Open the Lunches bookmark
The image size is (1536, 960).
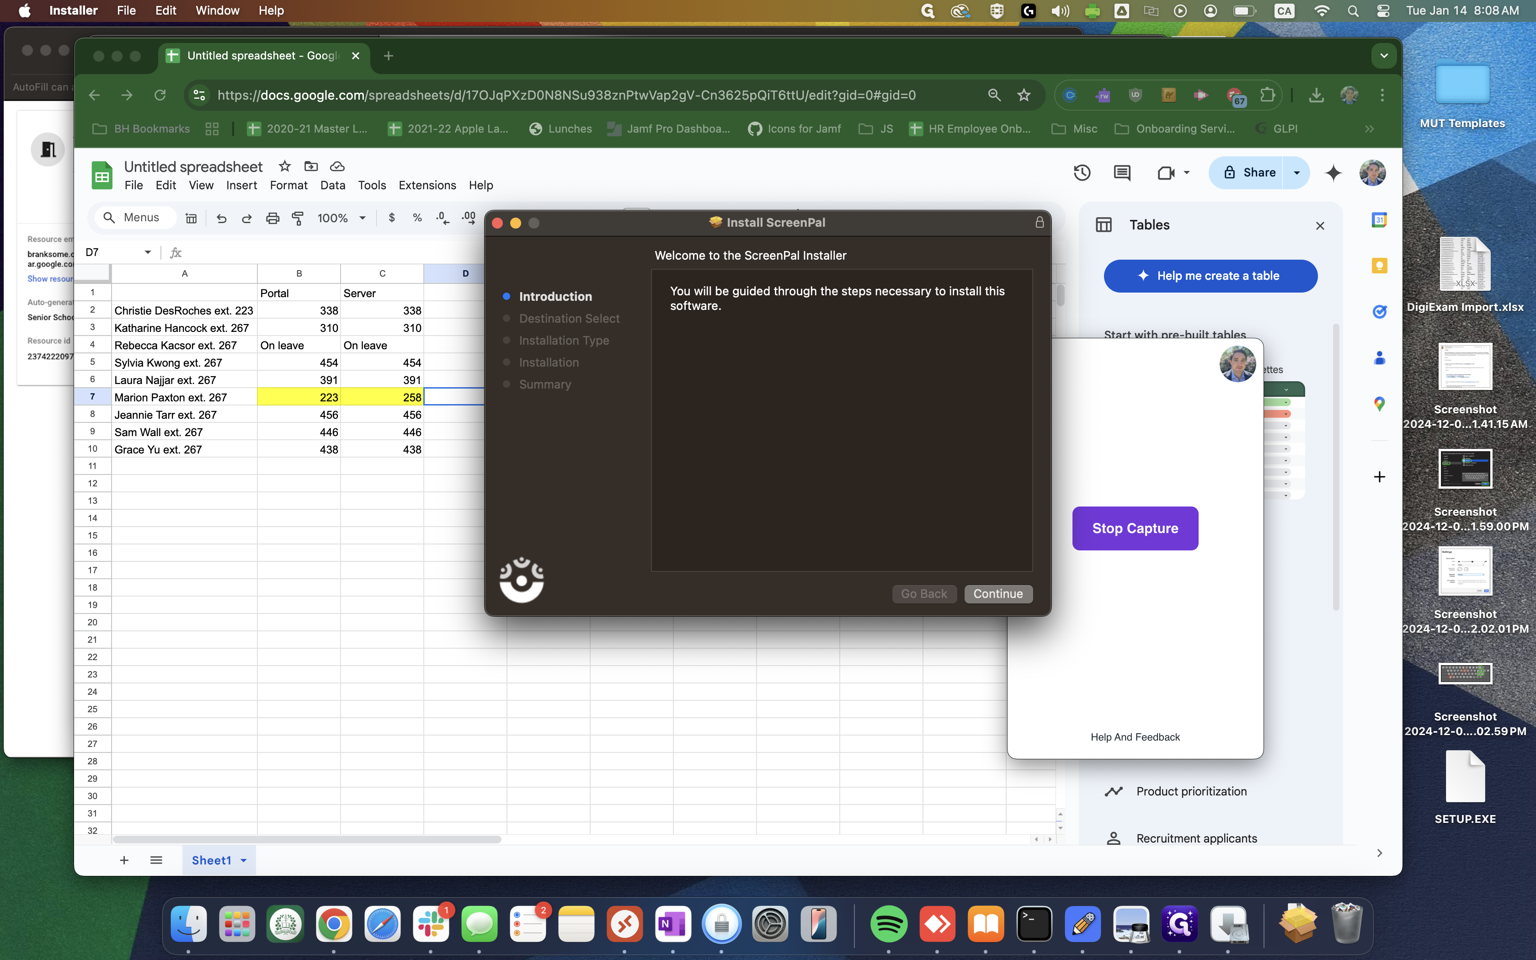click(x=560, y=129)
